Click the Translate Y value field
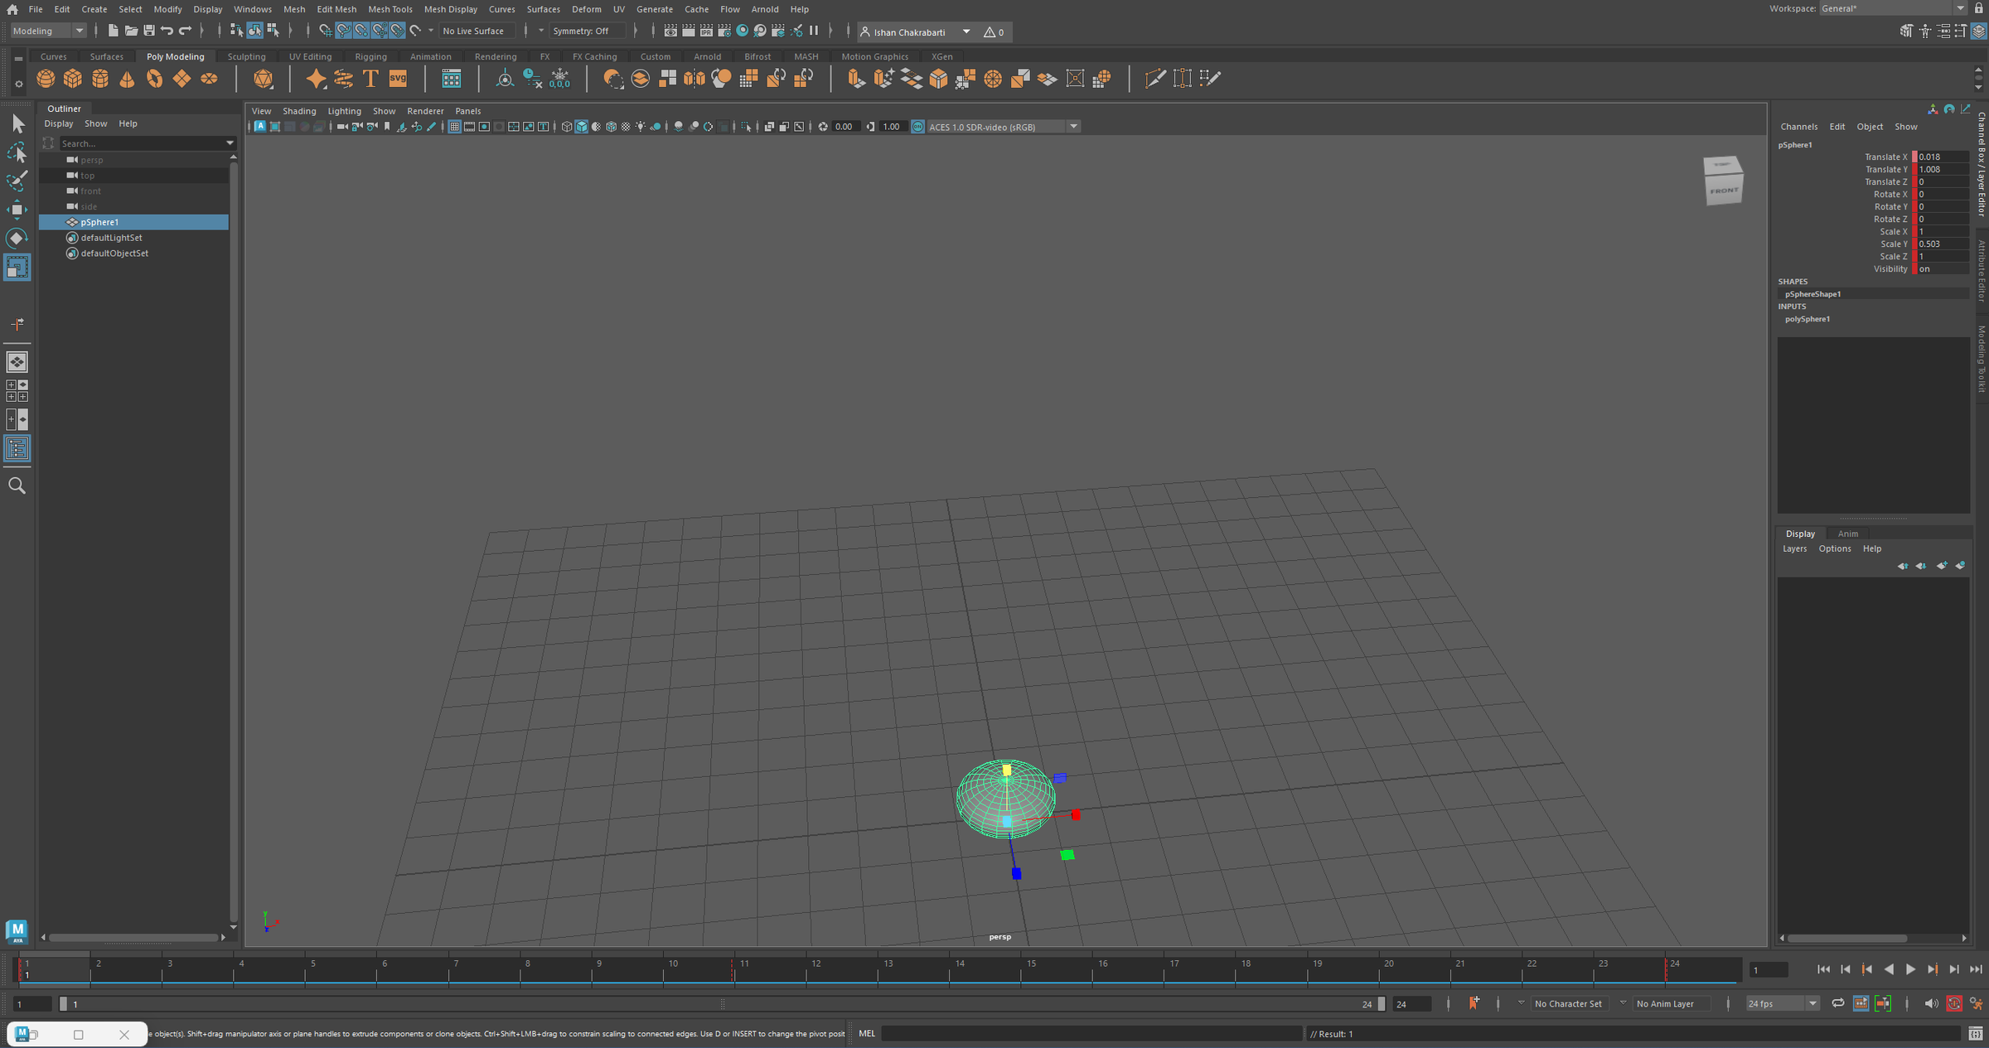Image resolution: width=1989 pixels, height=1048 pixels. pos(1942,170)
